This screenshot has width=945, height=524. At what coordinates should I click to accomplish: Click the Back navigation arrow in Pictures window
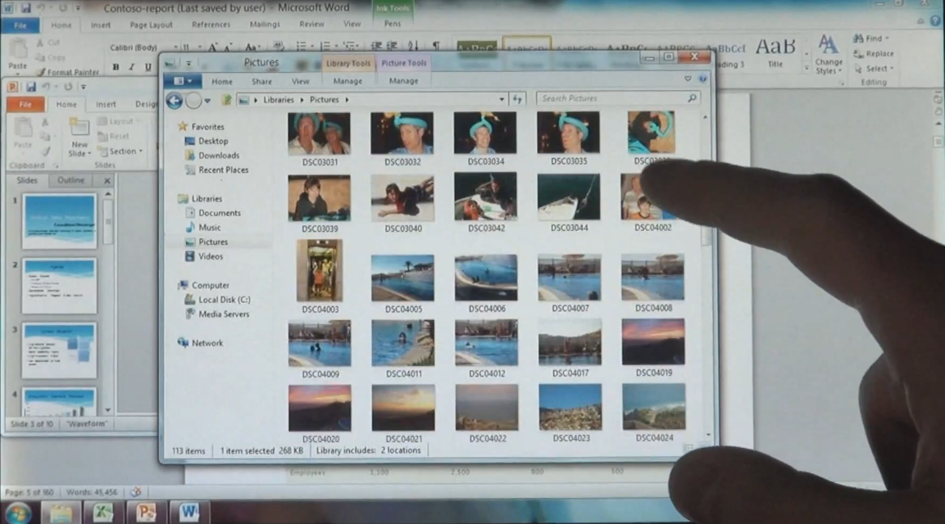175,99
